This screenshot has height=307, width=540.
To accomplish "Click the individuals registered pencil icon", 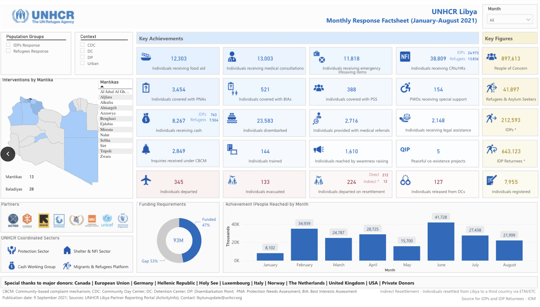I will click(491, 180).
